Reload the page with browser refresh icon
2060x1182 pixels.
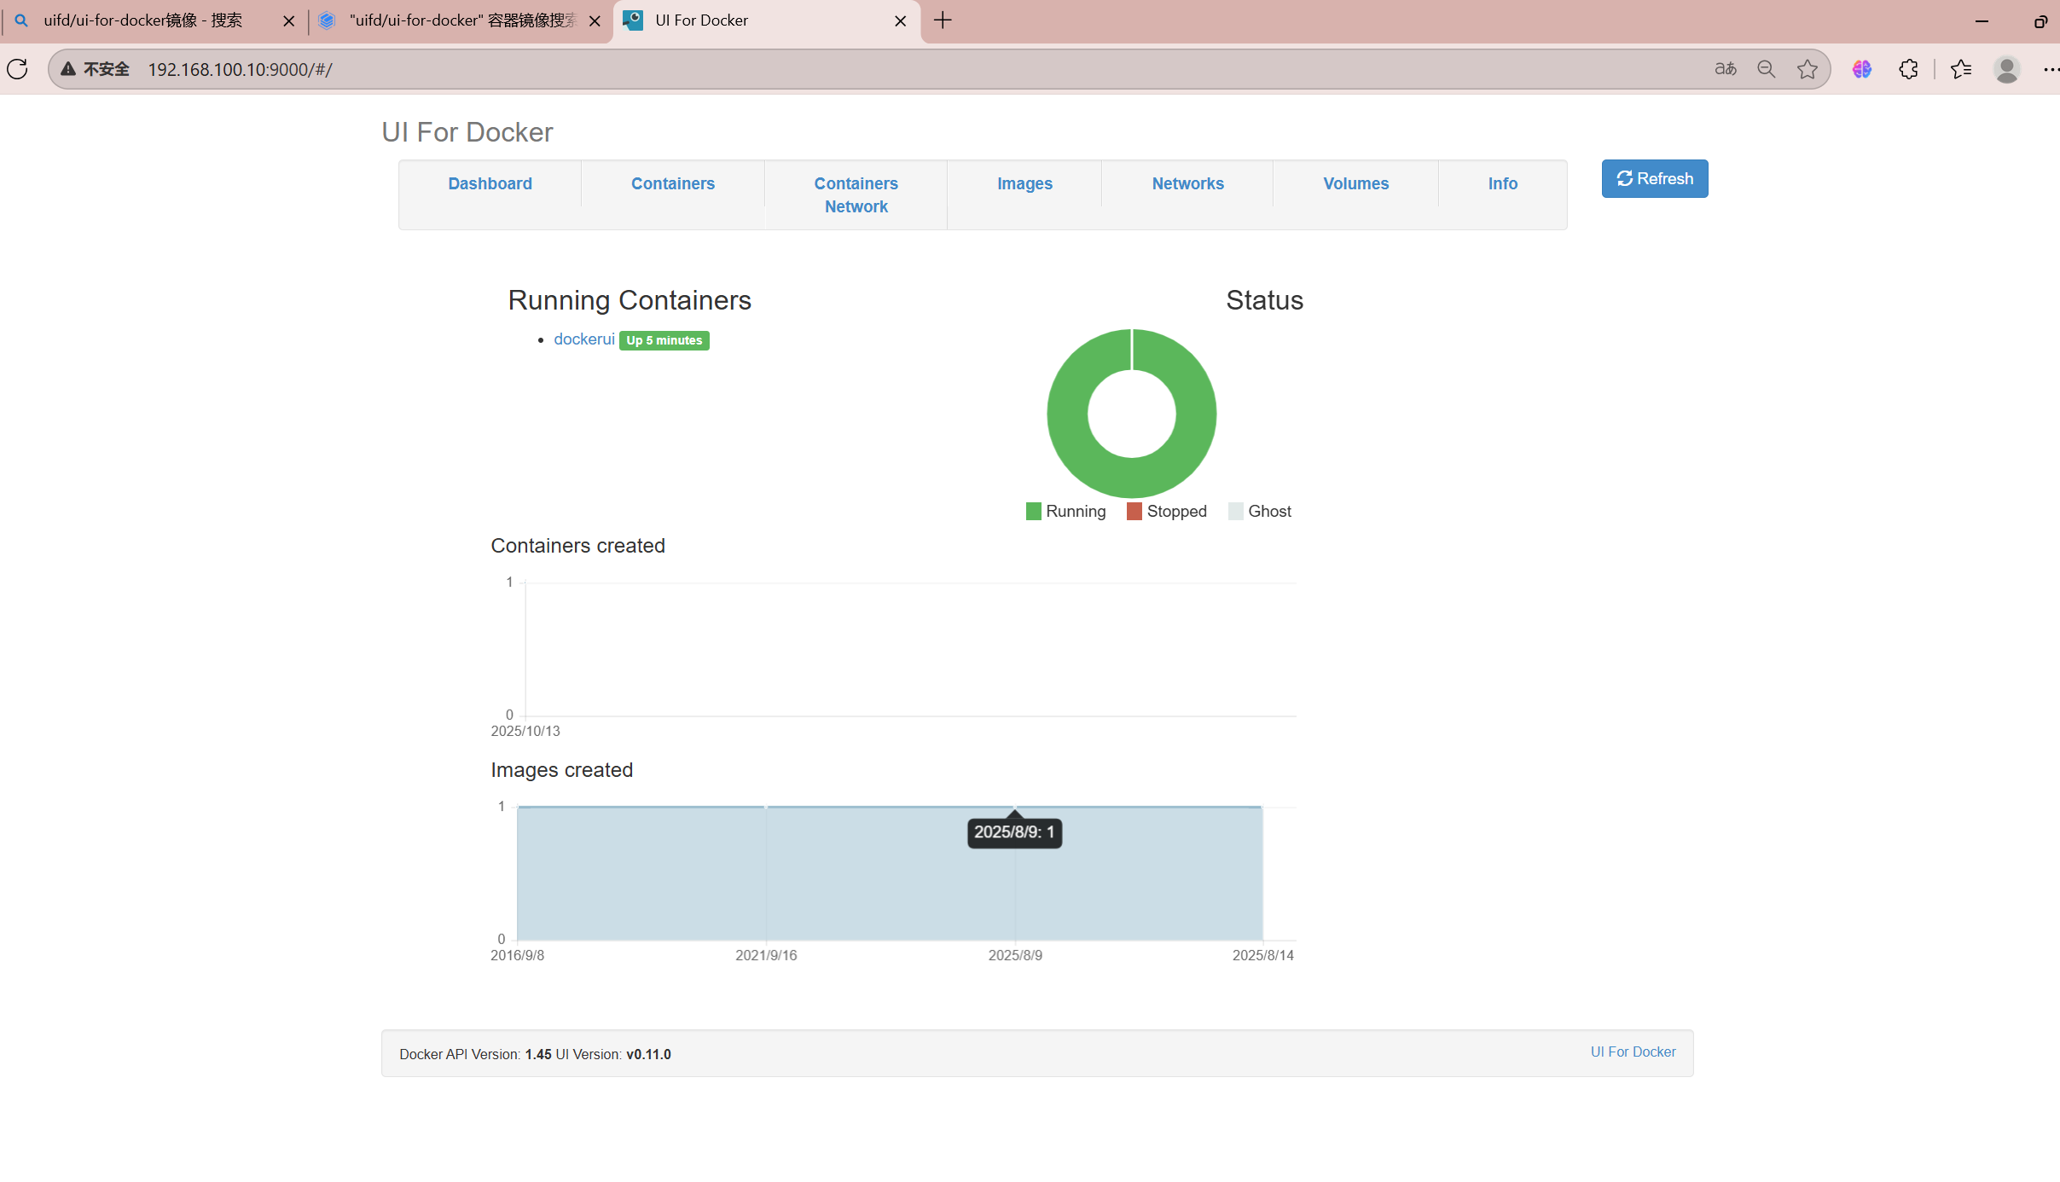[18, 69]
